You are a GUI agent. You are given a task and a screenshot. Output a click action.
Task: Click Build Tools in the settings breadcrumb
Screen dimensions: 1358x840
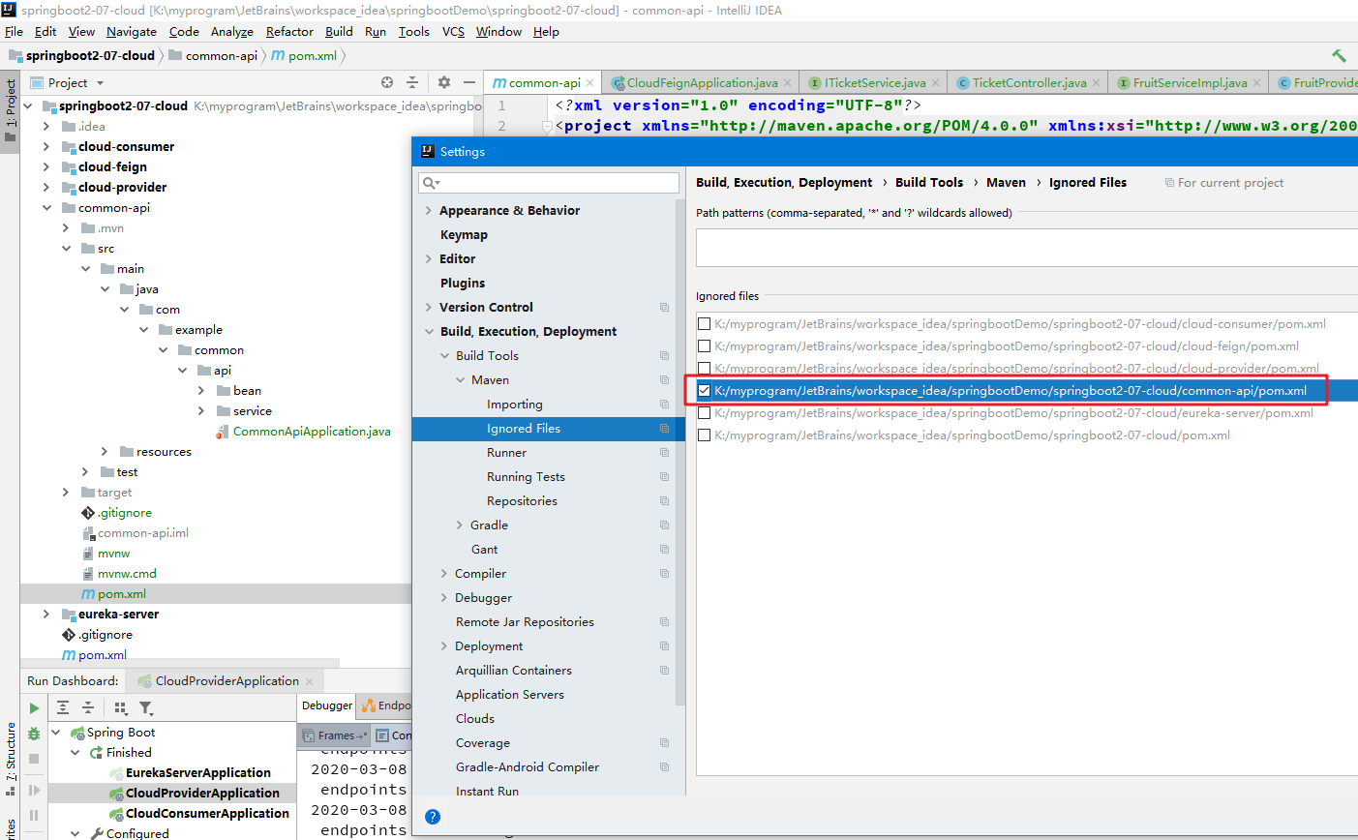pos(929,183)
